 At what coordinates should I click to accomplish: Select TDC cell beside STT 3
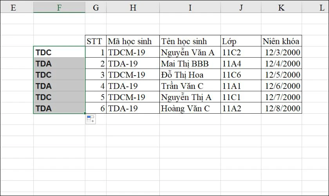59,74
